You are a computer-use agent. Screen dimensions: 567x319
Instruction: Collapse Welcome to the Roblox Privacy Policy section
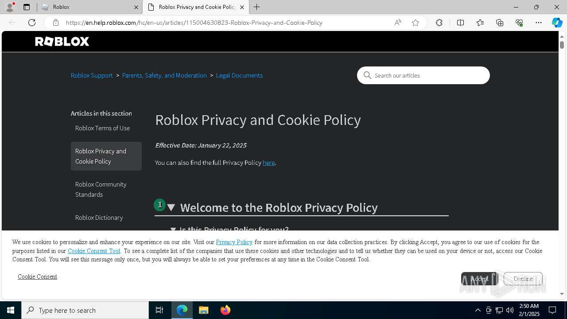pyautogui.click(x=171, y=208)
